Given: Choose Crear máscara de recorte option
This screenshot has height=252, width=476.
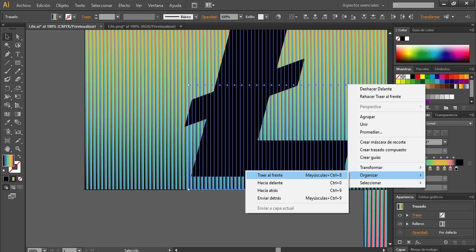Looking at the screenshot, I should point(383,142).
